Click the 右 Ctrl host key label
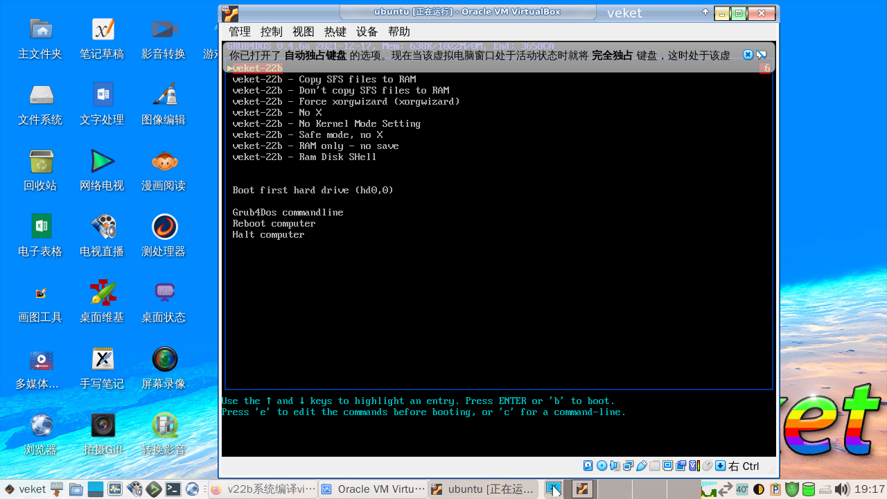The width and height of the screenshot is (887, 499). [x=744, y=466]
